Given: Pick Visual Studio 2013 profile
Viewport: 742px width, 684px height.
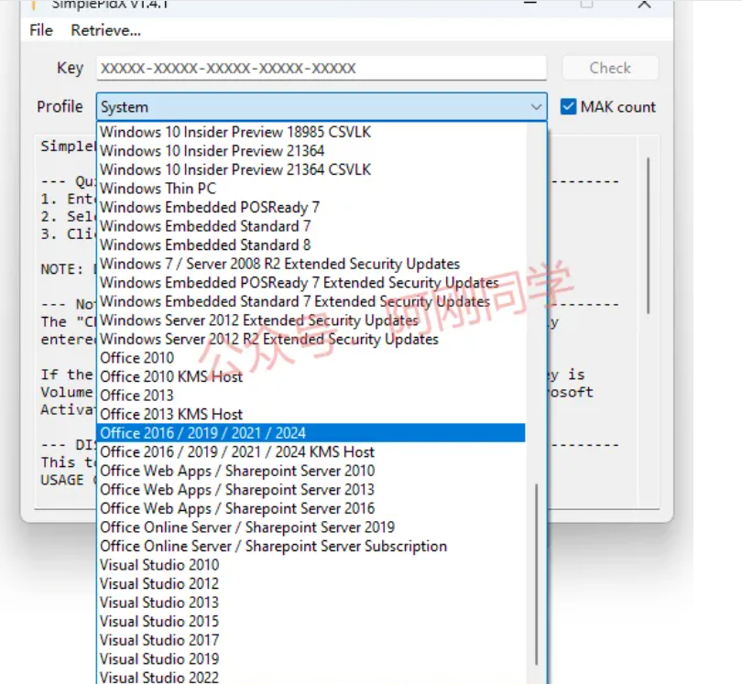Looking at the screenshot, I should 311,603.
